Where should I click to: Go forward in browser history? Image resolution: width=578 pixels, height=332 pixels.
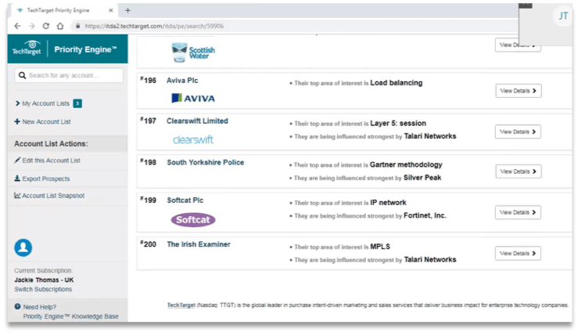pos(32,26)
